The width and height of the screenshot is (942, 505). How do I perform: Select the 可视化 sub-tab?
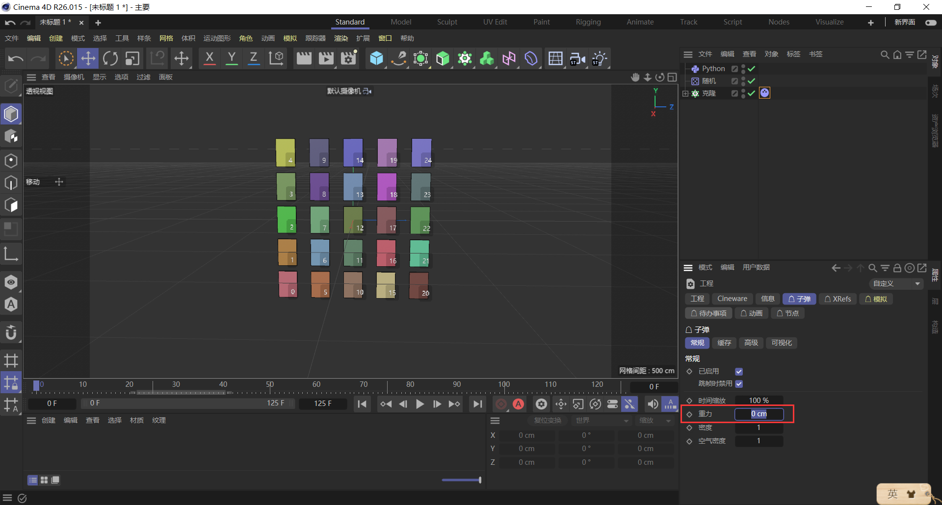(x=782, y=343)
